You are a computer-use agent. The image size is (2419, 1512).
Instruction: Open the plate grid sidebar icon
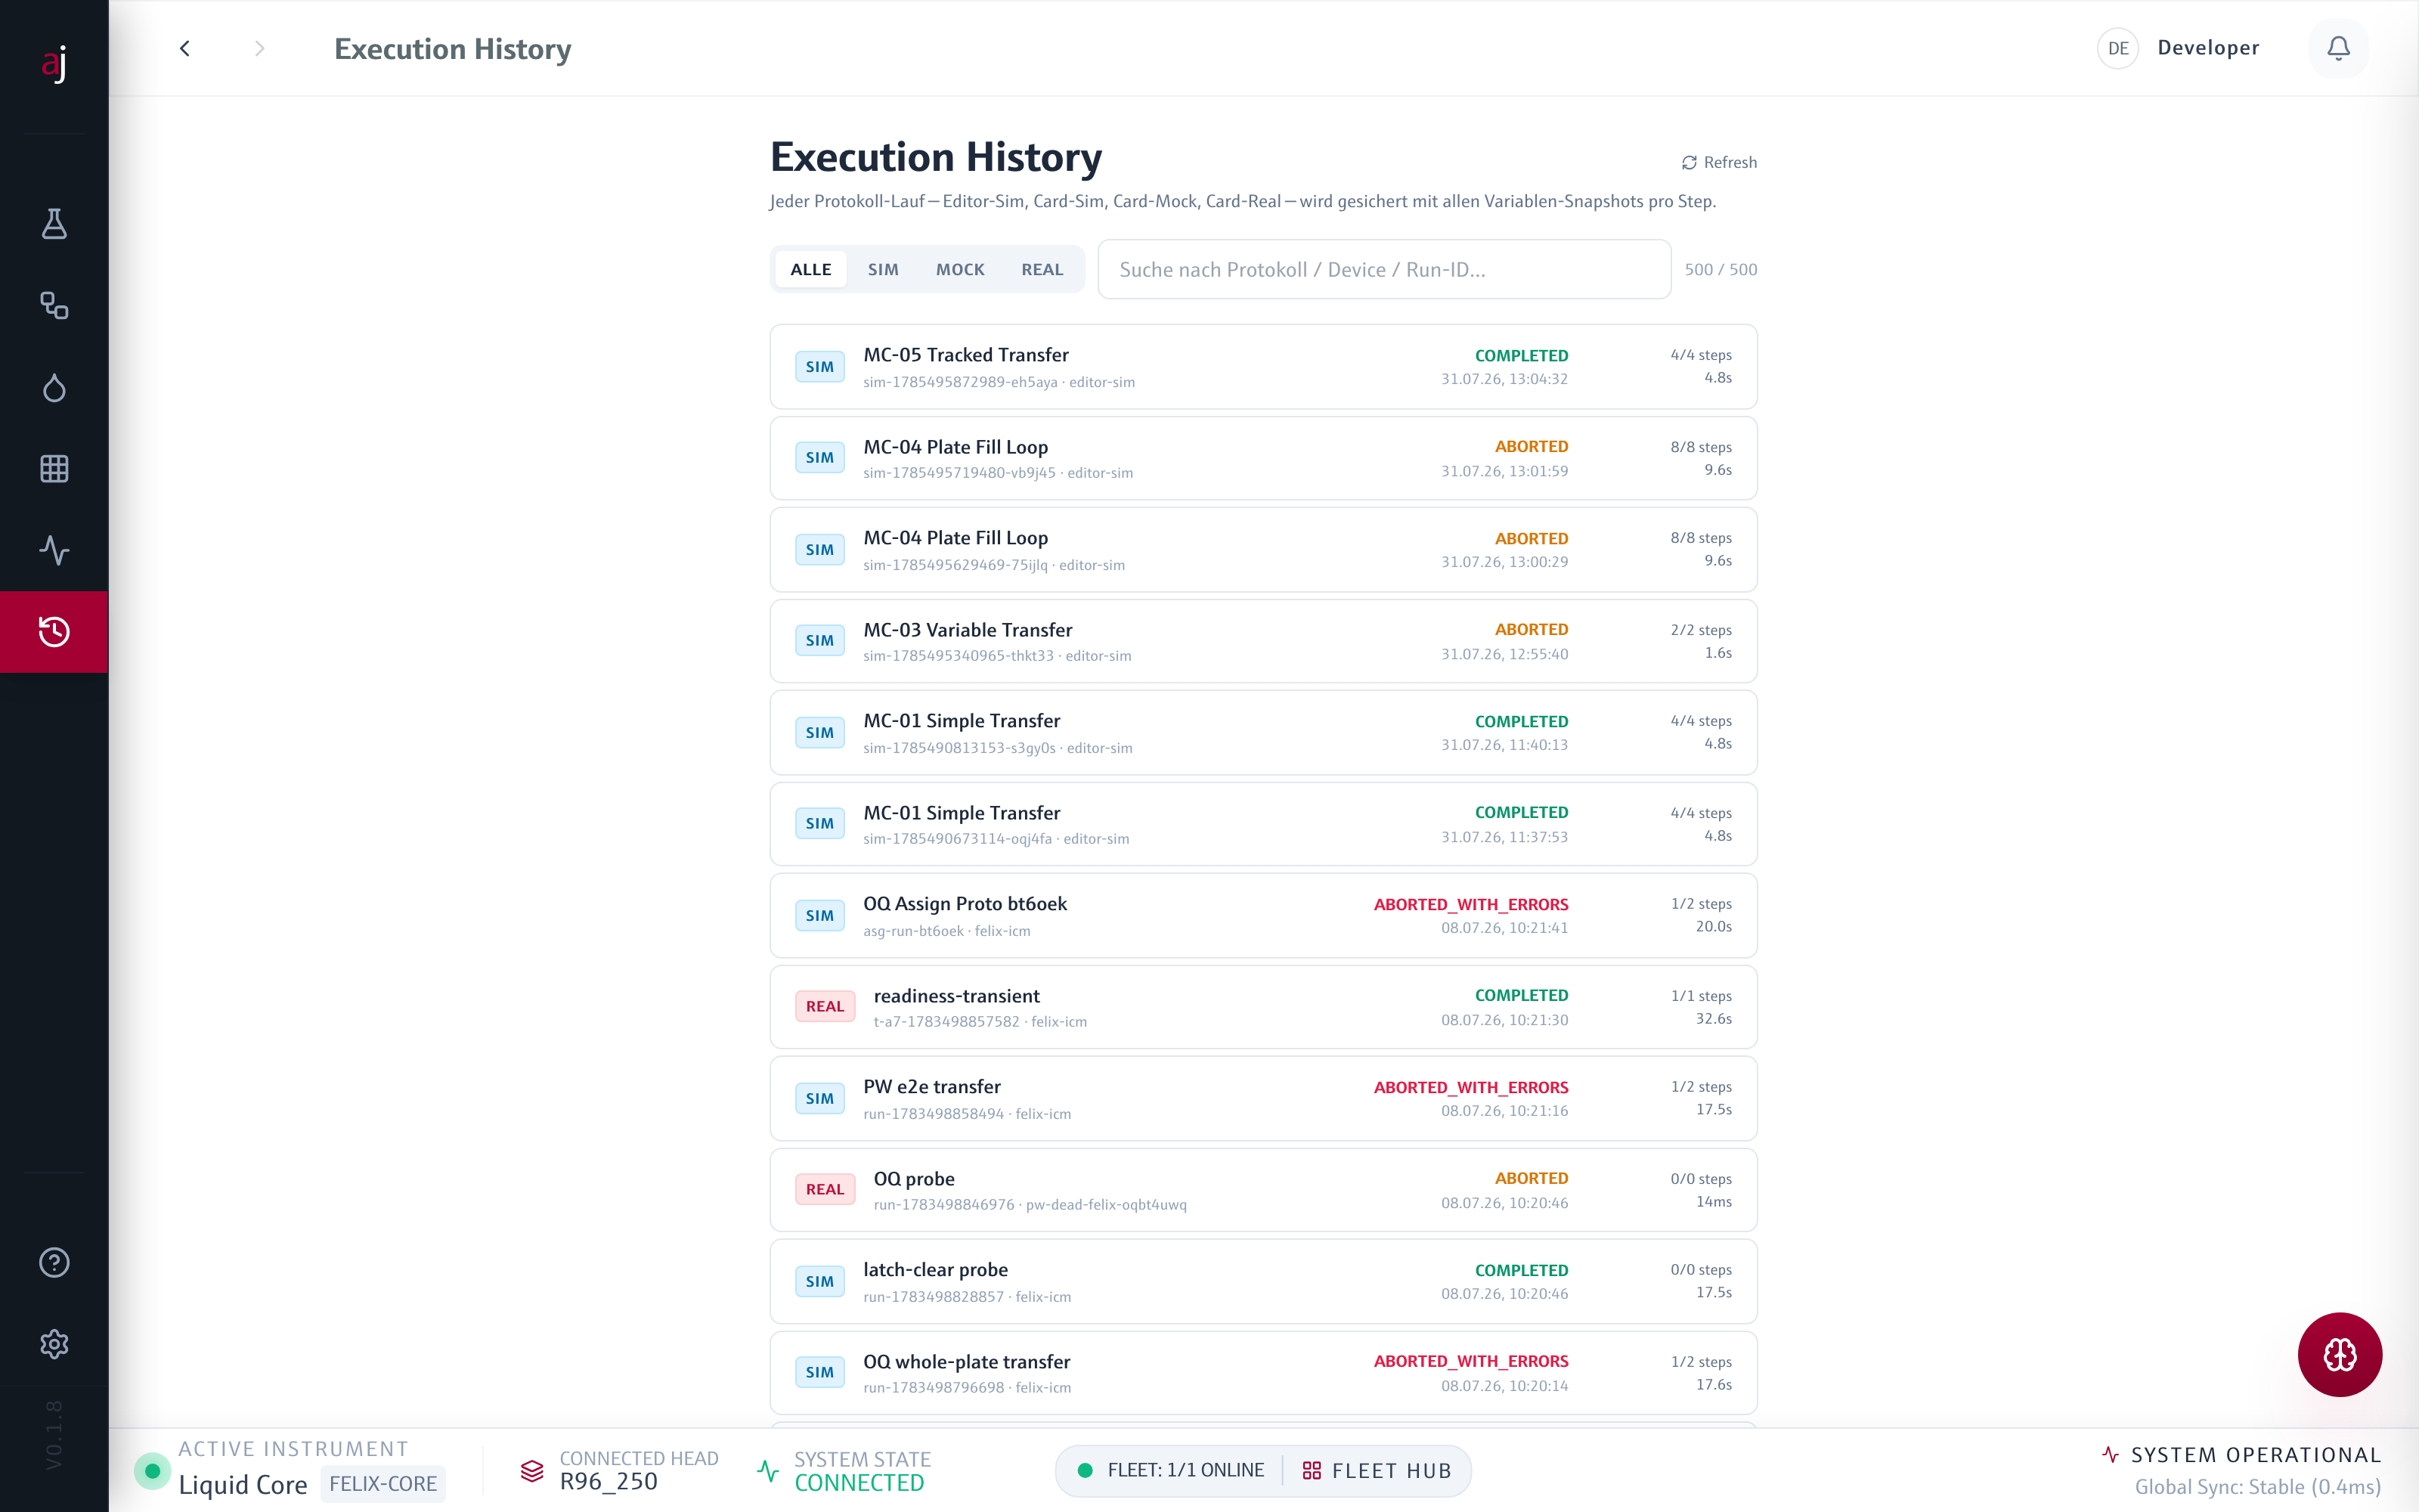coord(54,468)
